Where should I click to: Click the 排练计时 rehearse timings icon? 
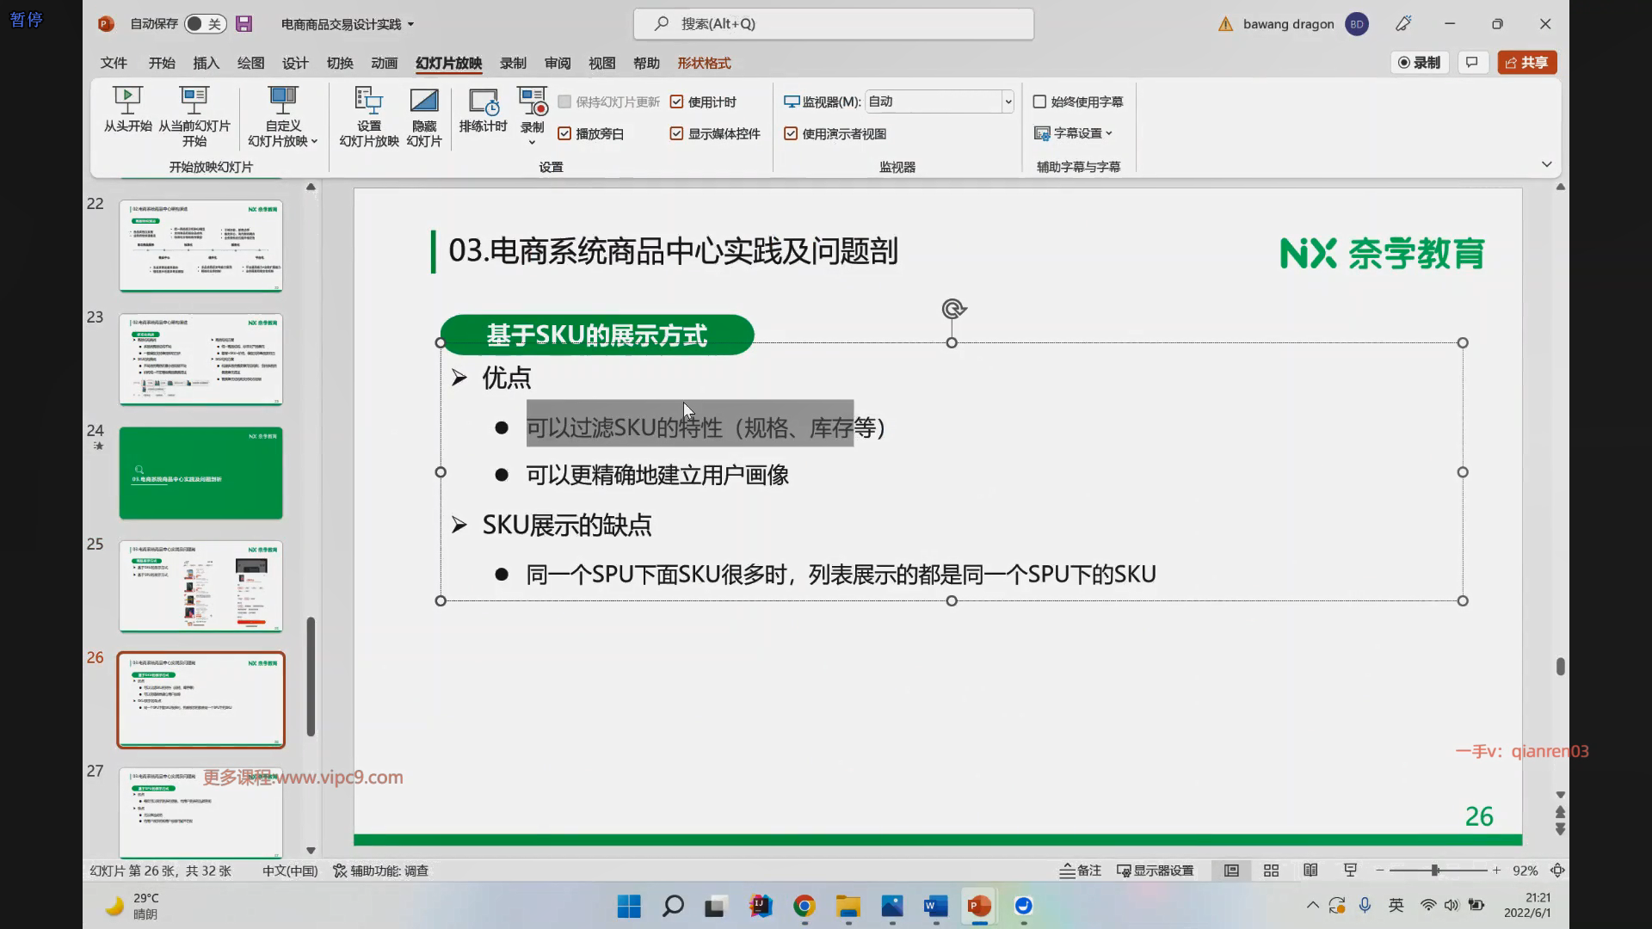tap(483, 102)
